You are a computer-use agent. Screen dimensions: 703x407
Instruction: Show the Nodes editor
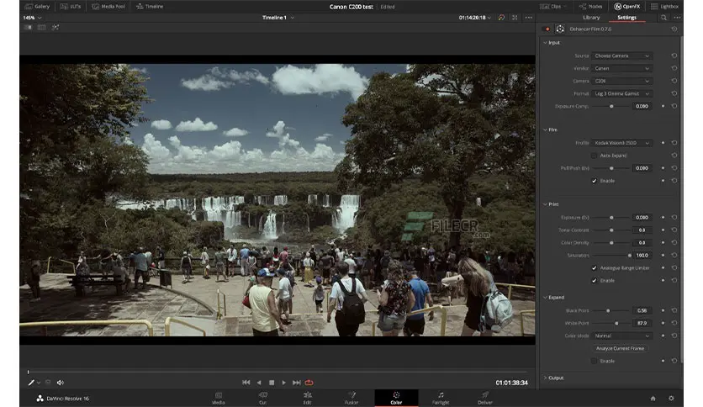(590, 6)
